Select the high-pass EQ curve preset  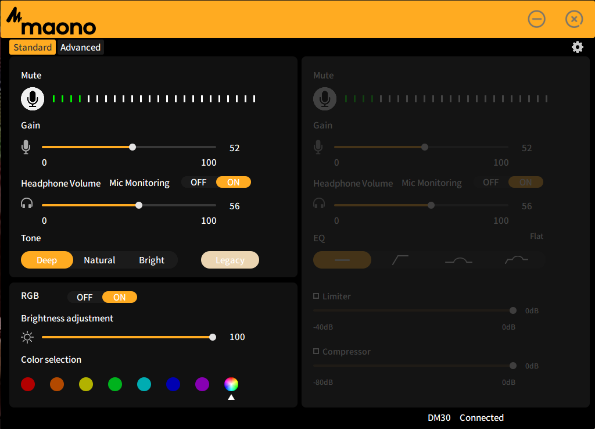pos(400,260)
